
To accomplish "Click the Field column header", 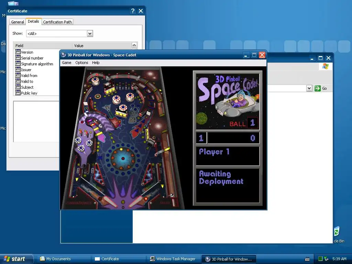I will point(43,46).
